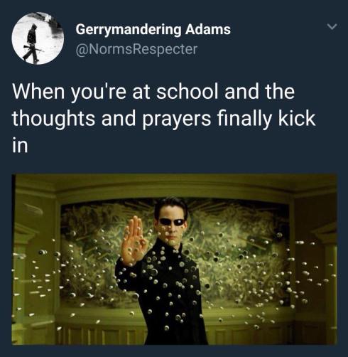Tap the rifle-carrying figure in the avatar
This screenshot has width=348, height=357.
coord(33,43)
